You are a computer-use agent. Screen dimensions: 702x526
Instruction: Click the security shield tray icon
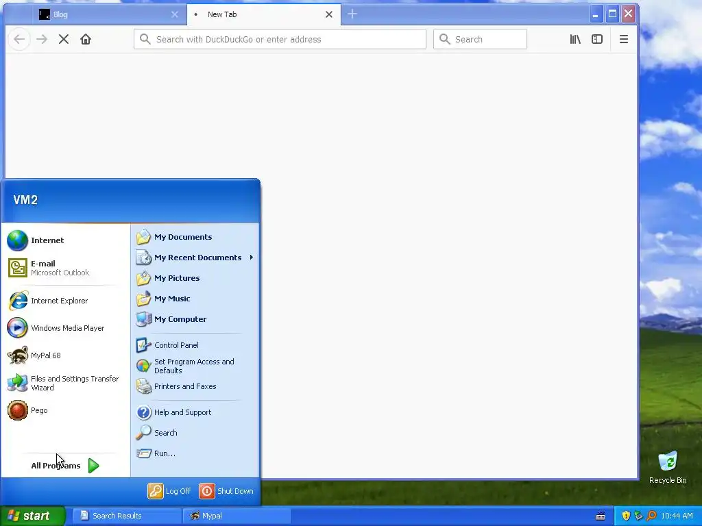626,516
